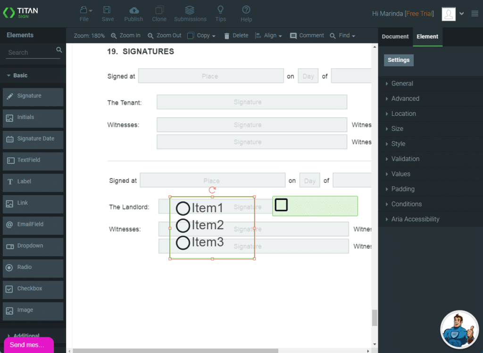The height and width of the screenshot is (353, 483).
Task: Open the Align dropdown
Action: pyautogui.click(x=268, y=35)
